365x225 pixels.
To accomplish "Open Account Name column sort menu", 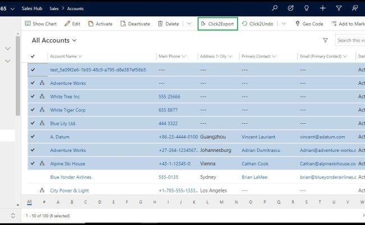I will click(66, 56).
